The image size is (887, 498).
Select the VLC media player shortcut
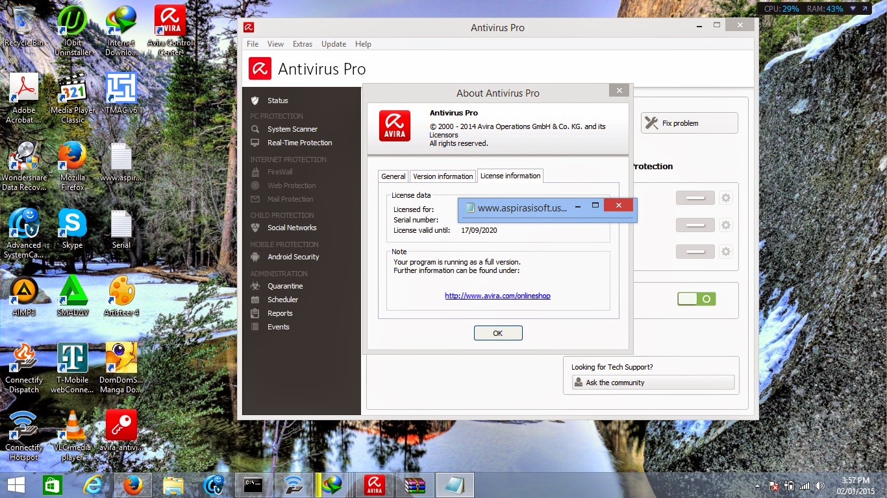[x=73, y=435]
